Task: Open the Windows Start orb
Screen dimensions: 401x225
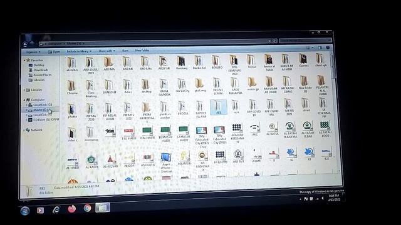Action: coord(25,211)
